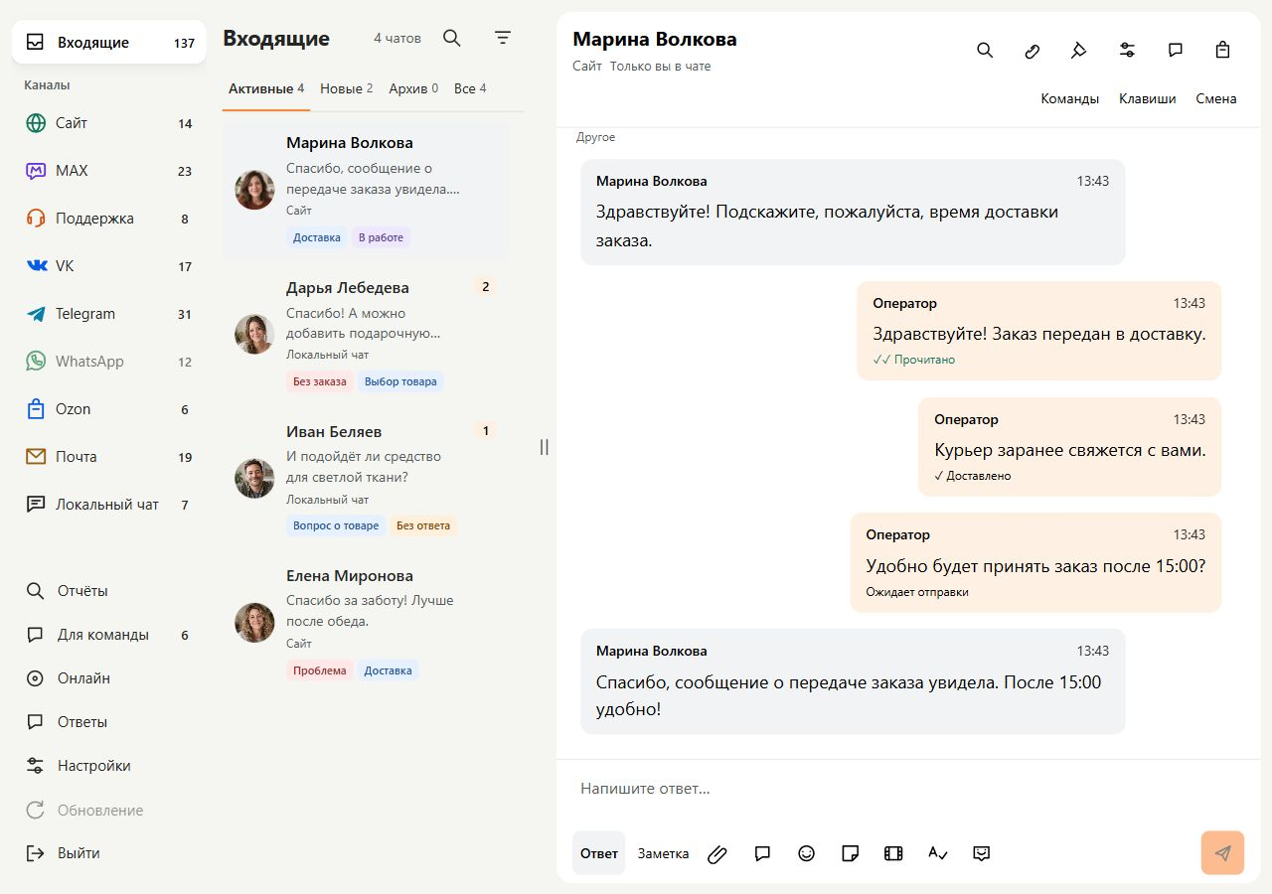Open the shopping bag orders icon
The width and height of the screenshot is (1272, 894).
[1223, 50]
